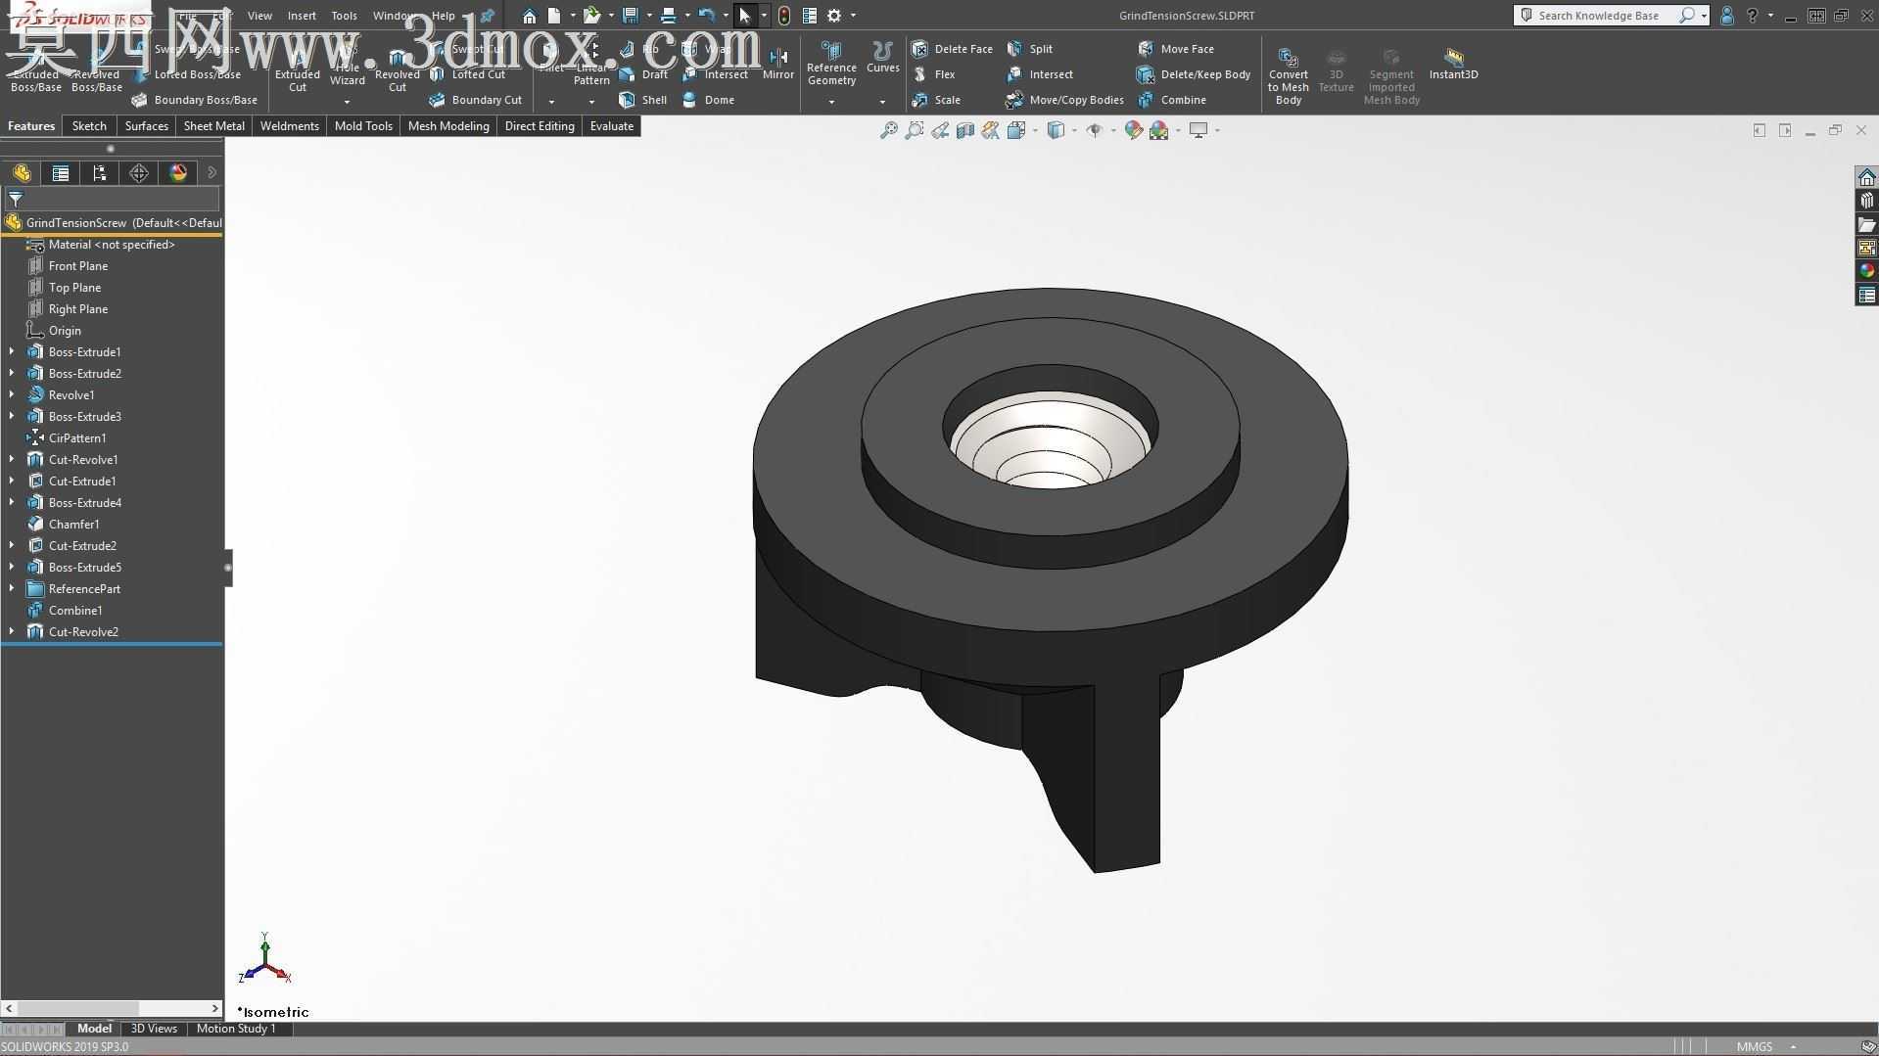The width and height of the screenshot is (1879, 1056).
Task: Switch to the Surfaces tab
Action: (x=147, y=126)
